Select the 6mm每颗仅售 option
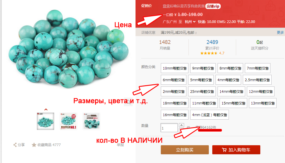Screen dimensions: 285x163 (x=174, y=80)
